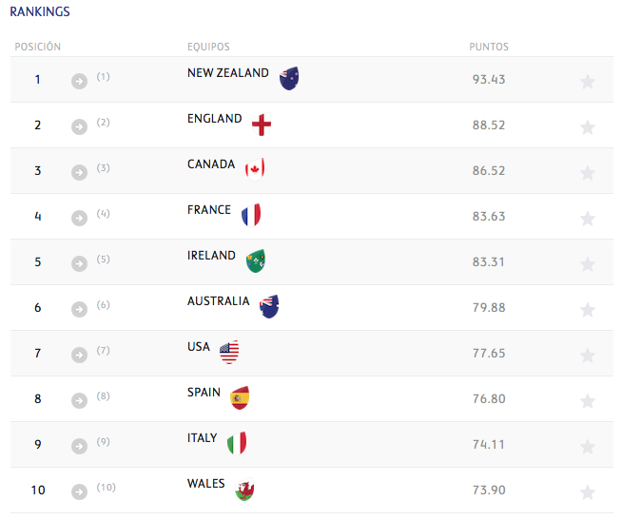This screenshot has width=622, height=520.
Task: Toggle favorite star for New Zealand
Action: (x=588, y=81)
